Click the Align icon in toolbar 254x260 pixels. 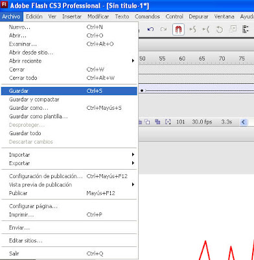(246, 29)
